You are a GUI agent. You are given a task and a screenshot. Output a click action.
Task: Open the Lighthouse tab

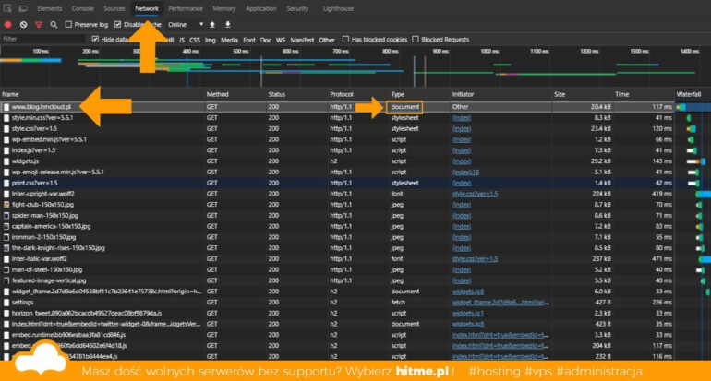pos(338,8)
